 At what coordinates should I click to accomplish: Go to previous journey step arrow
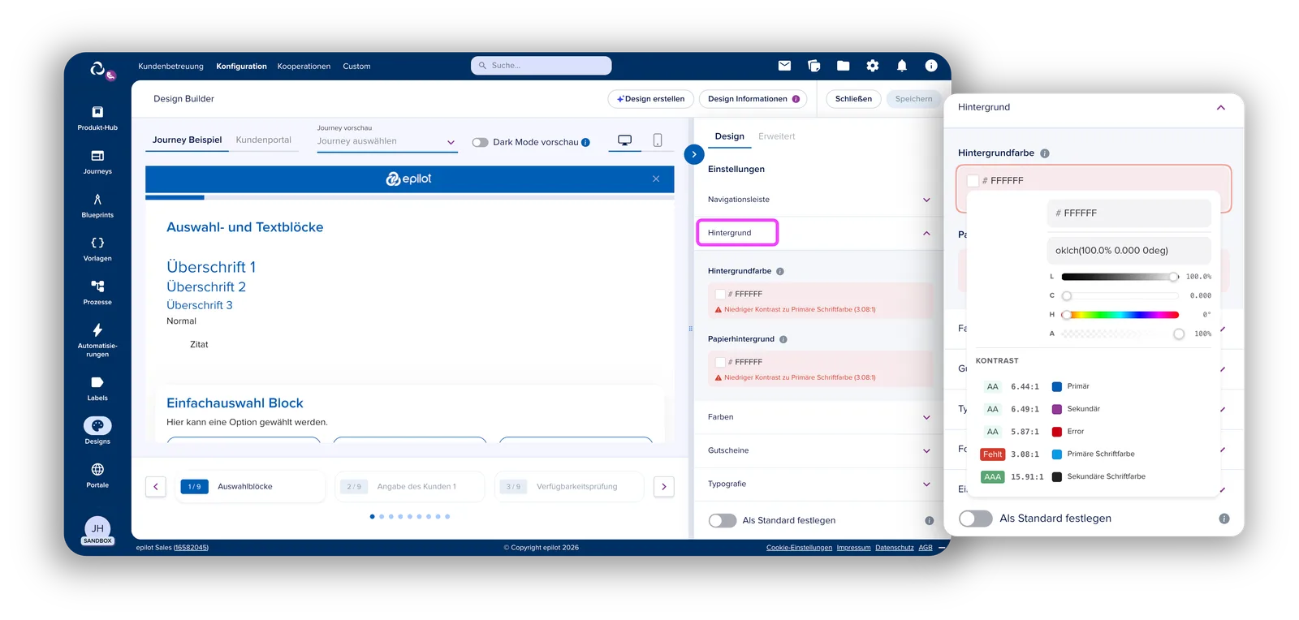tap(156, 486)
